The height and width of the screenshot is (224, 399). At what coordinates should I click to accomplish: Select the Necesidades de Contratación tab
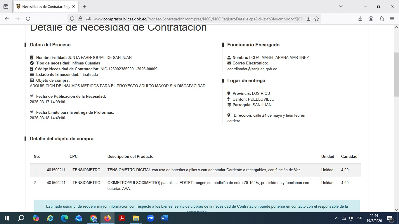44,6
